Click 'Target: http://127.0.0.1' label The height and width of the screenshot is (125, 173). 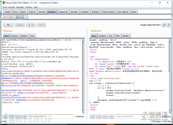click(x=150, y=25)
